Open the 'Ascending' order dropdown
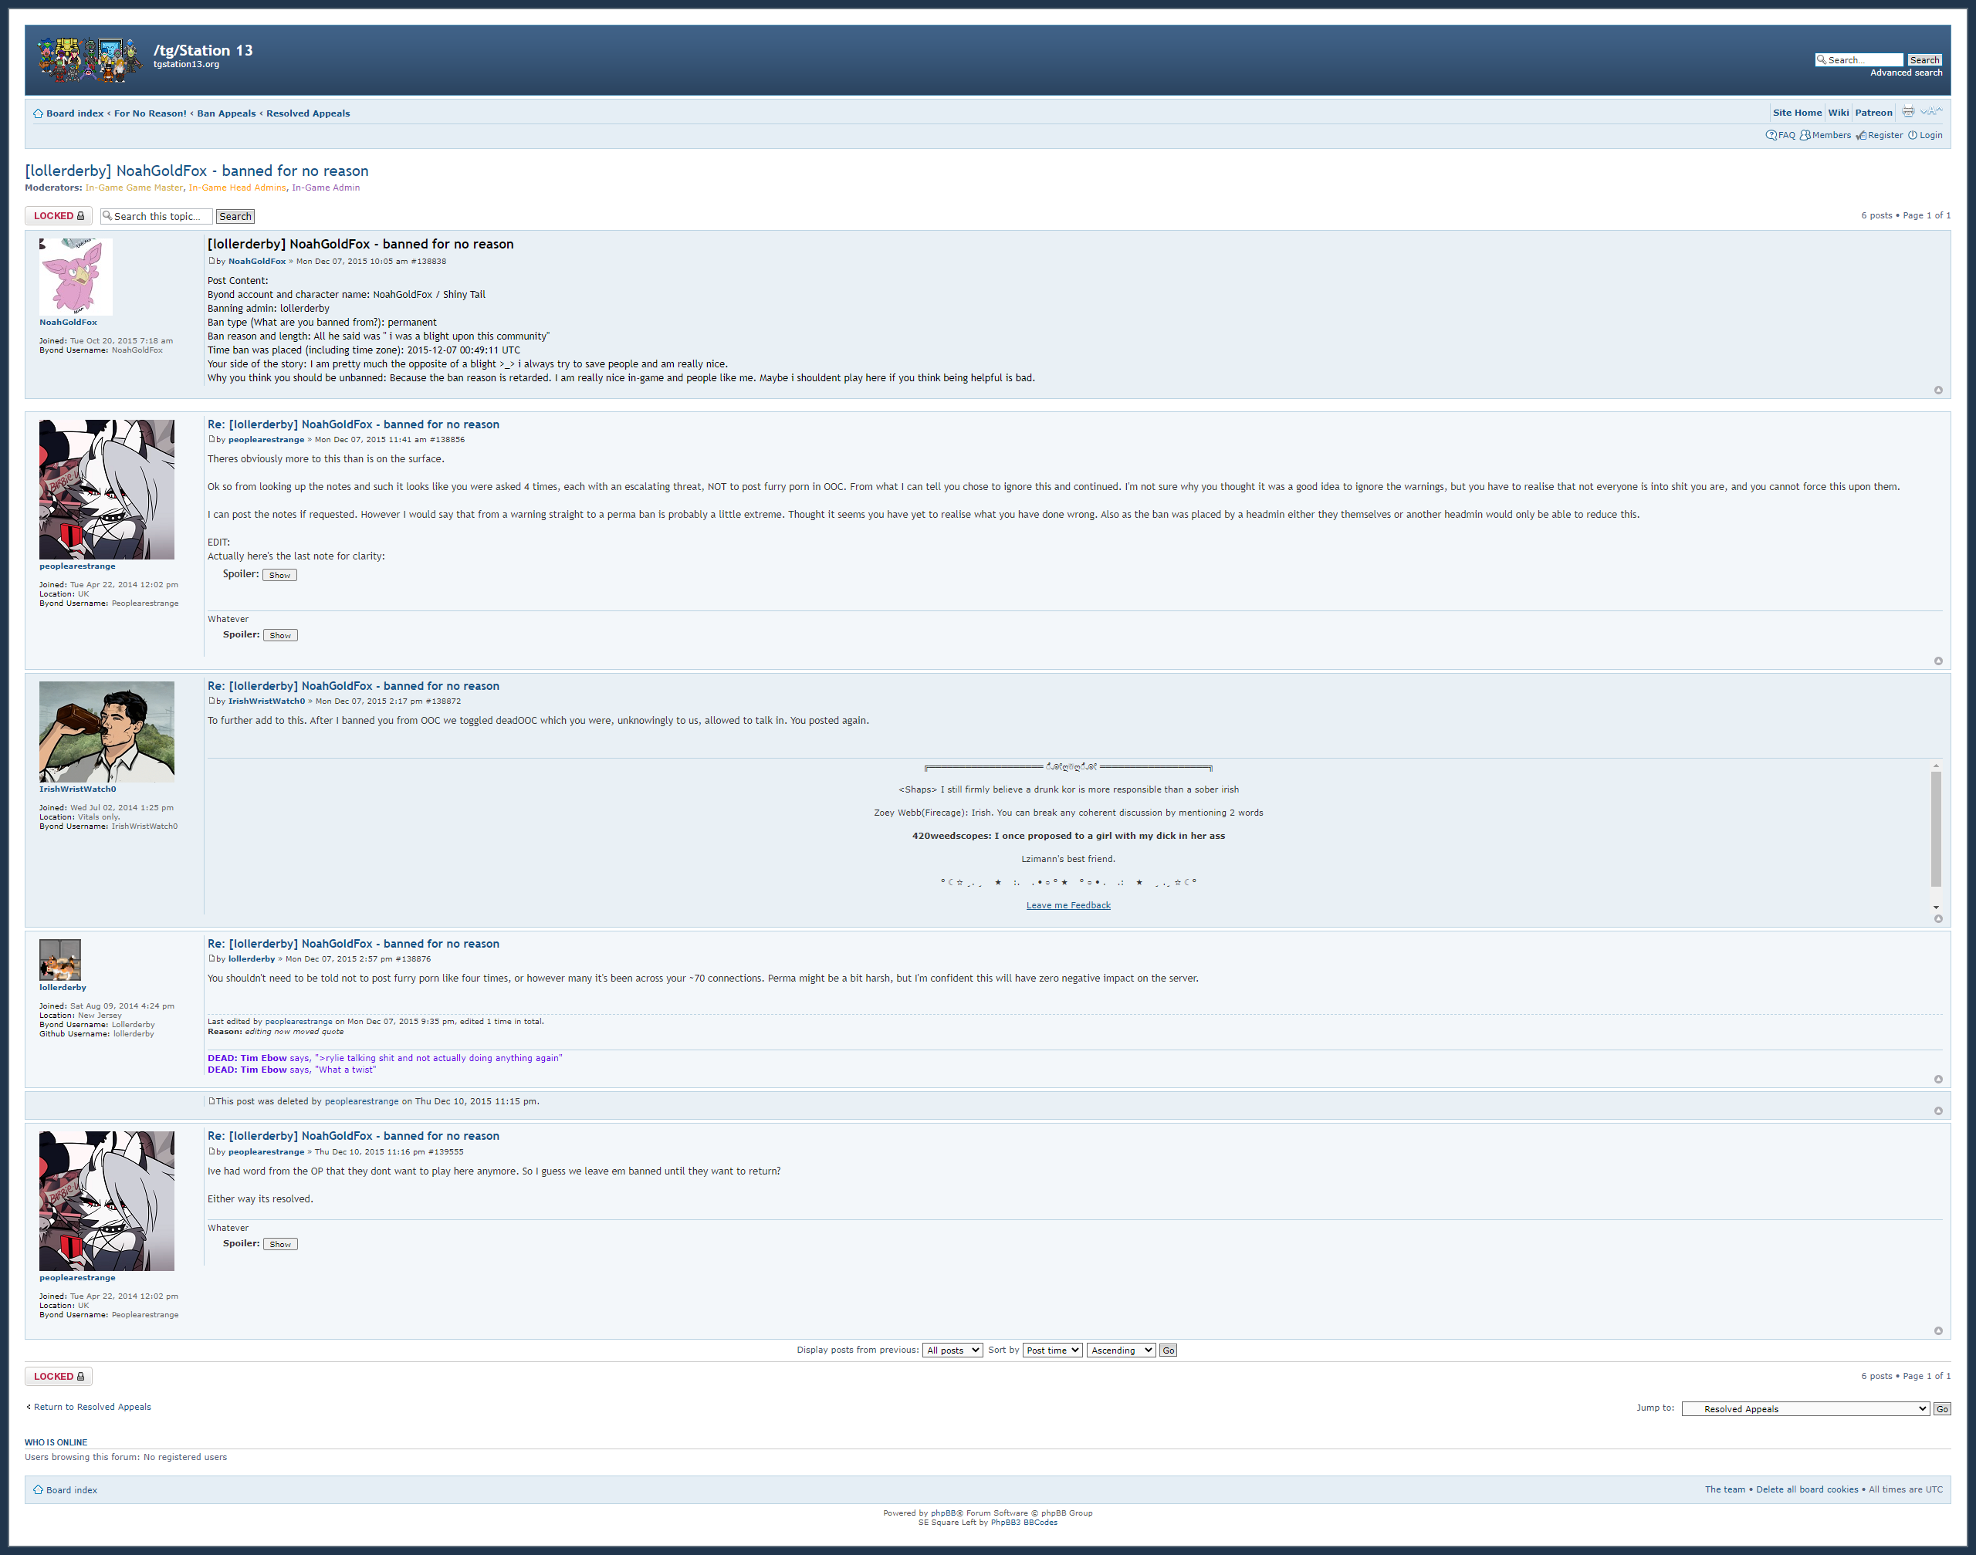The height and width of the screenshot is (1555, 1976). 1121,1350
